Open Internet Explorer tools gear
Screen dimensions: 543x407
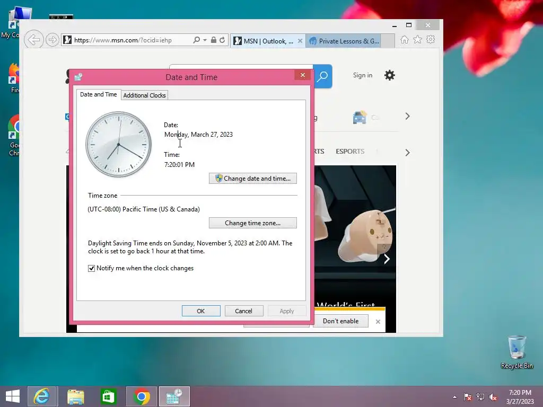431,39
